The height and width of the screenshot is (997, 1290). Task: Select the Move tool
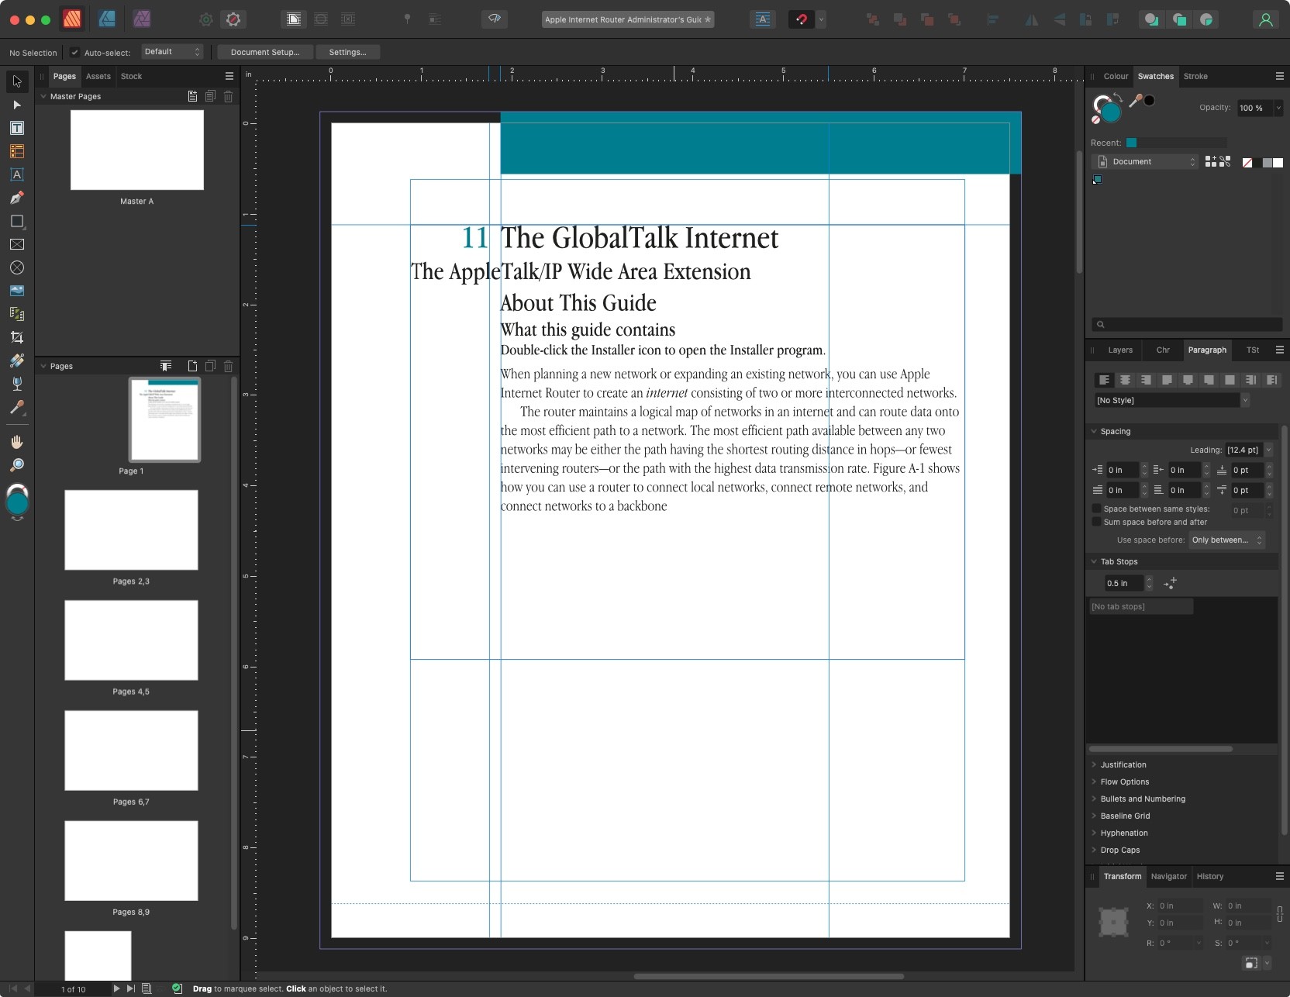click(17, 81)
